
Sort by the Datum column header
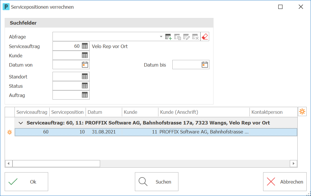(104, 112)
